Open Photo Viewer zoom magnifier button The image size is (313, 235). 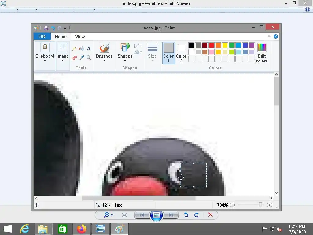pyautogui.click(x=108, y=215)
